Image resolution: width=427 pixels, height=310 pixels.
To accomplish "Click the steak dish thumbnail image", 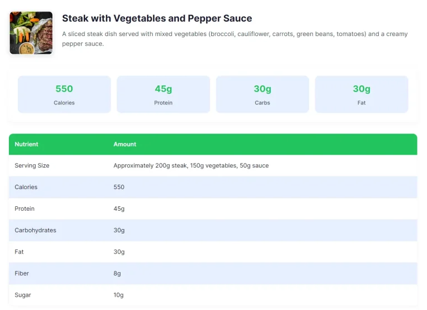I will pos(31,33).
